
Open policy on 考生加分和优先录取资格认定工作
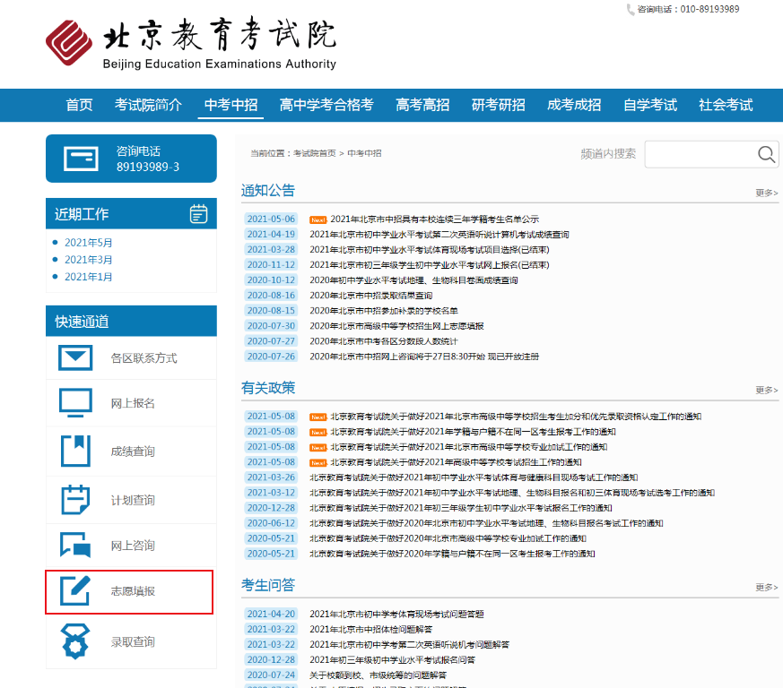[x=516, y=417]
